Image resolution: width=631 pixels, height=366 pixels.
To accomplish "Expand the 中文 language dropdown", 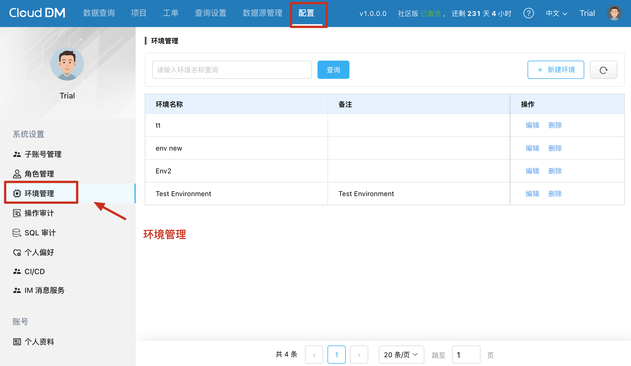I will coord(556,13).
